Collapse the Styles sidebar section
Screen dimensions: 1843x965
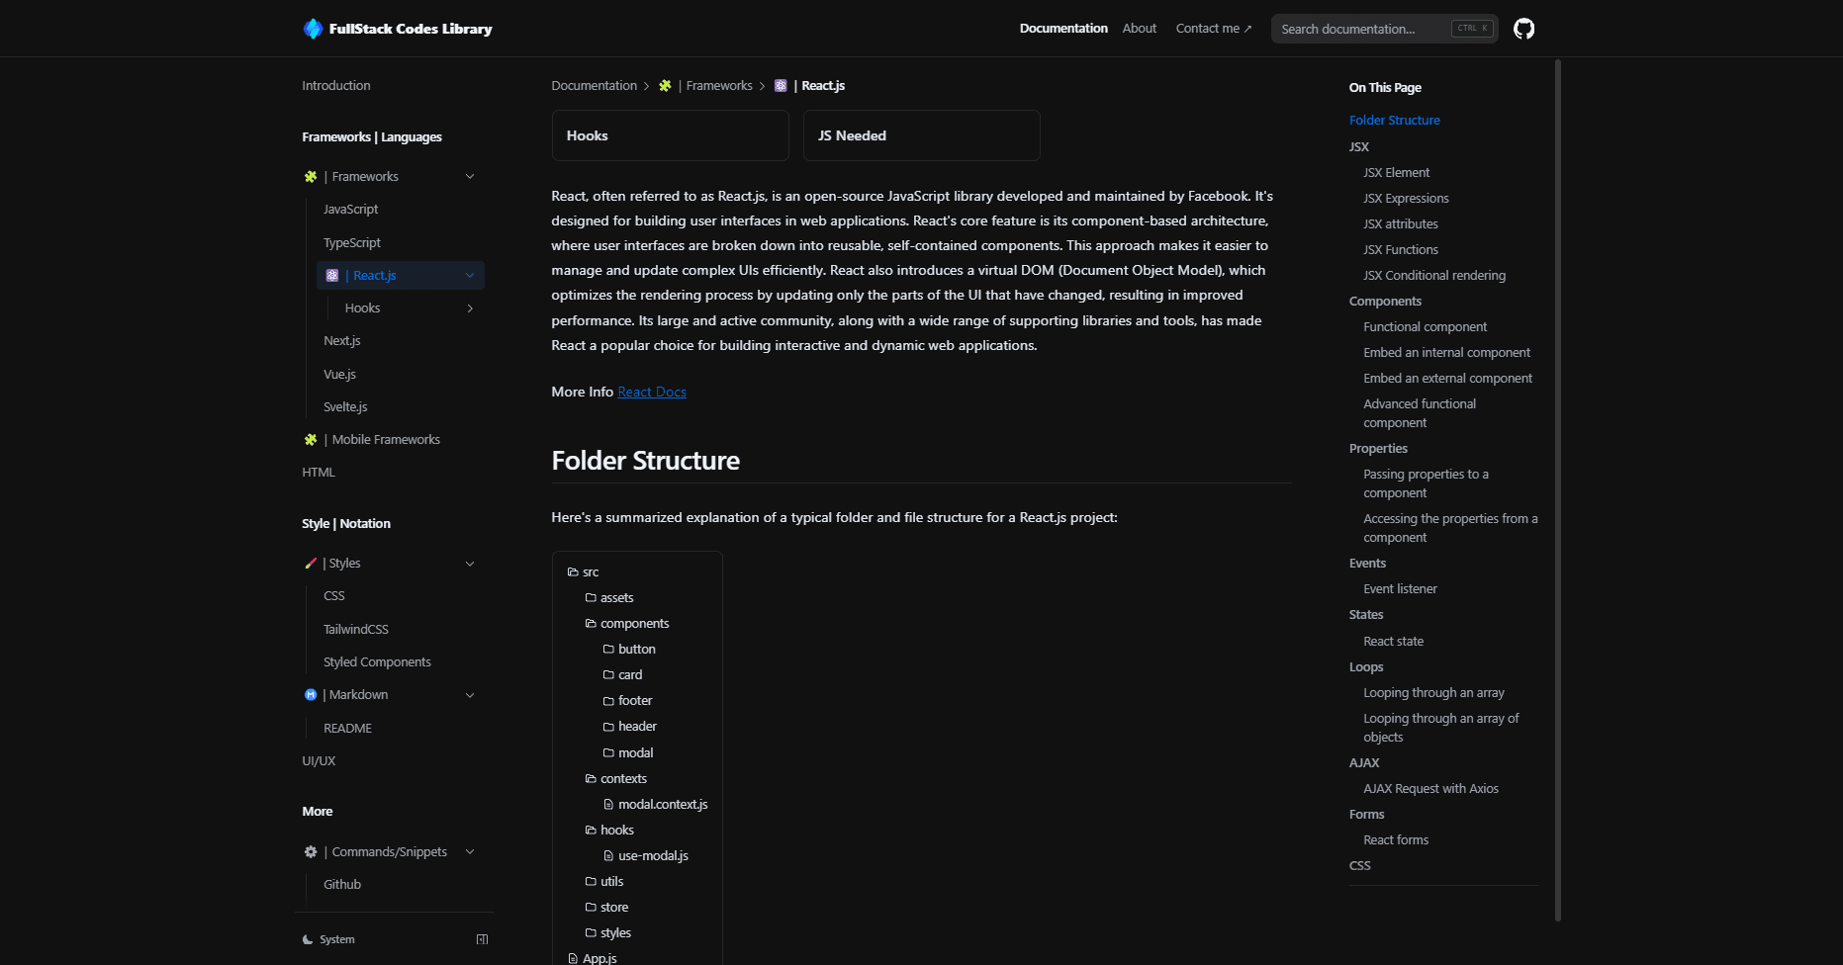coord(470,564)
